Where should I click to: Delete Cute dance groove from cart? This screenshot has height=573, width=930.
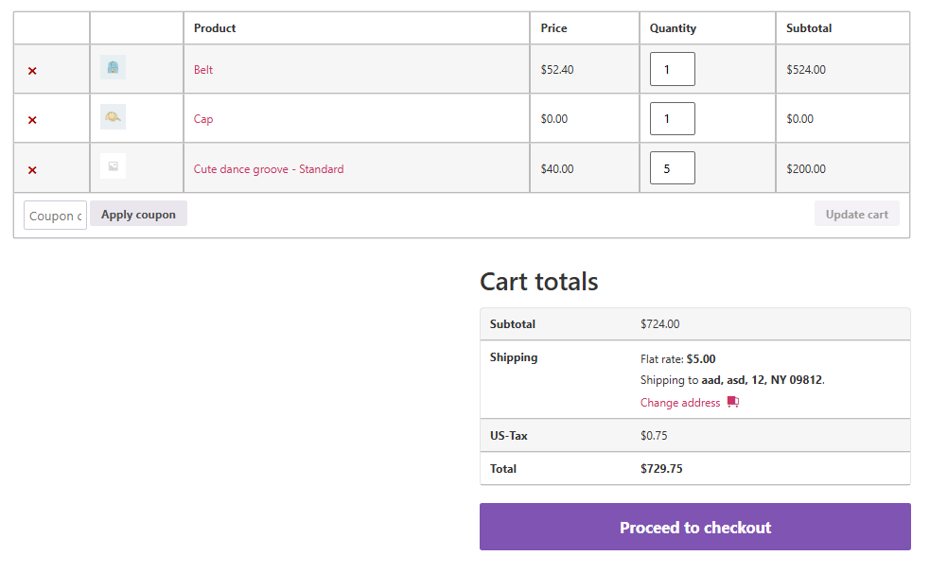coord(32,170)
